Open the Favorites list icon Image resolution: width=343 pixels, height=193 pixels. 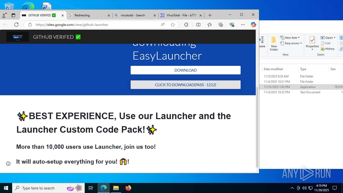[x=210, y=25]
